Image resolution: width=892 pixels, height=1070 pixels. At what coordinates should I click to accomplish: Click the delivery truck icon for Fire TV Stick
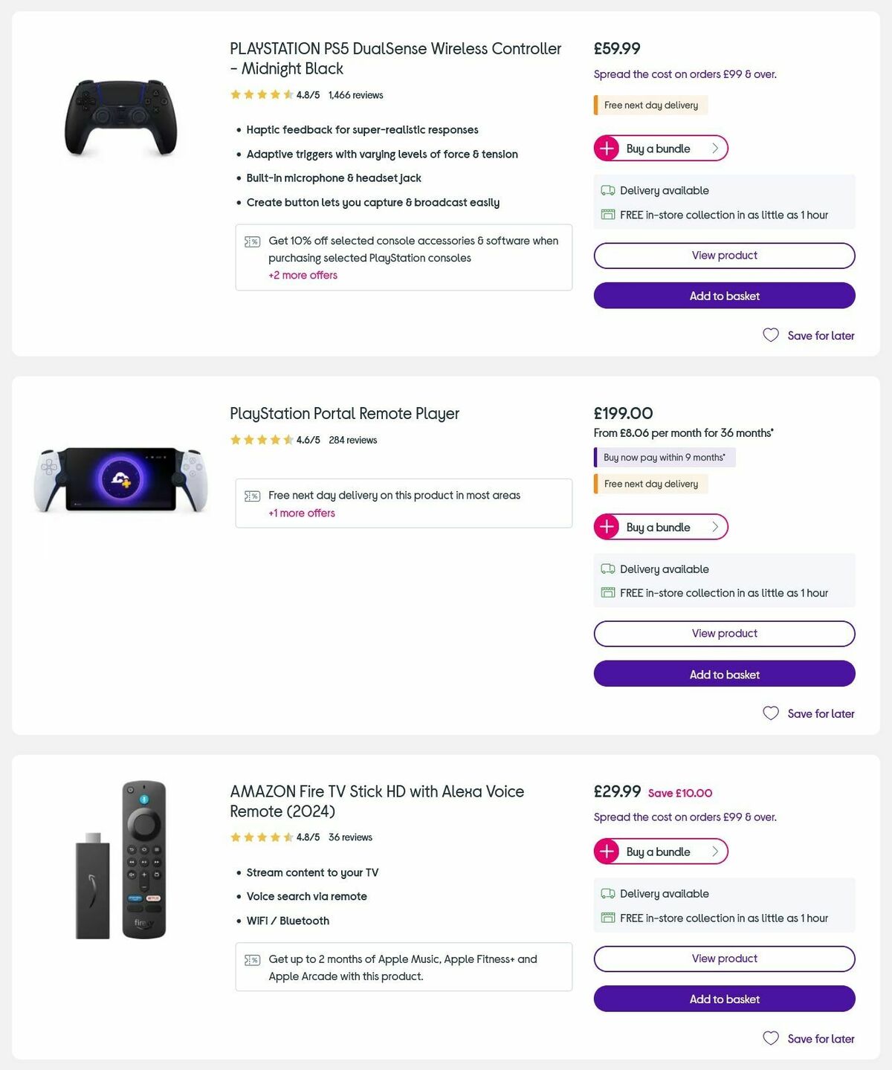[x=607, y=893]
